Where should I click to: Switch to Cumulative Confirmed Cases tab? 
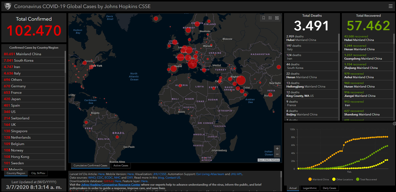point(90,165)
